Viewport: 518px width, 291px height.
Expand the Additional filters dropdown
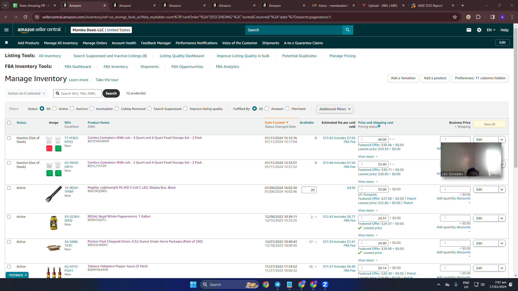[335, 109]
